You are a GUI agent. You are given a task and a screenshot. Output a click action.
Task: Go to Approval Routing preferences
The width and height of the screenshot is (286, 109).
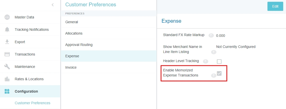pyautogui.click(x=79, y=45)
